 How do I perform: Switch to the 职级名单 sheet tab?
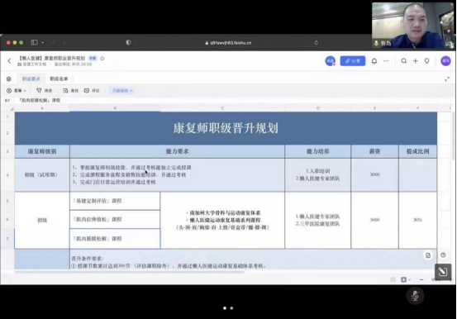pyautogui.click(x=59, y=79)
